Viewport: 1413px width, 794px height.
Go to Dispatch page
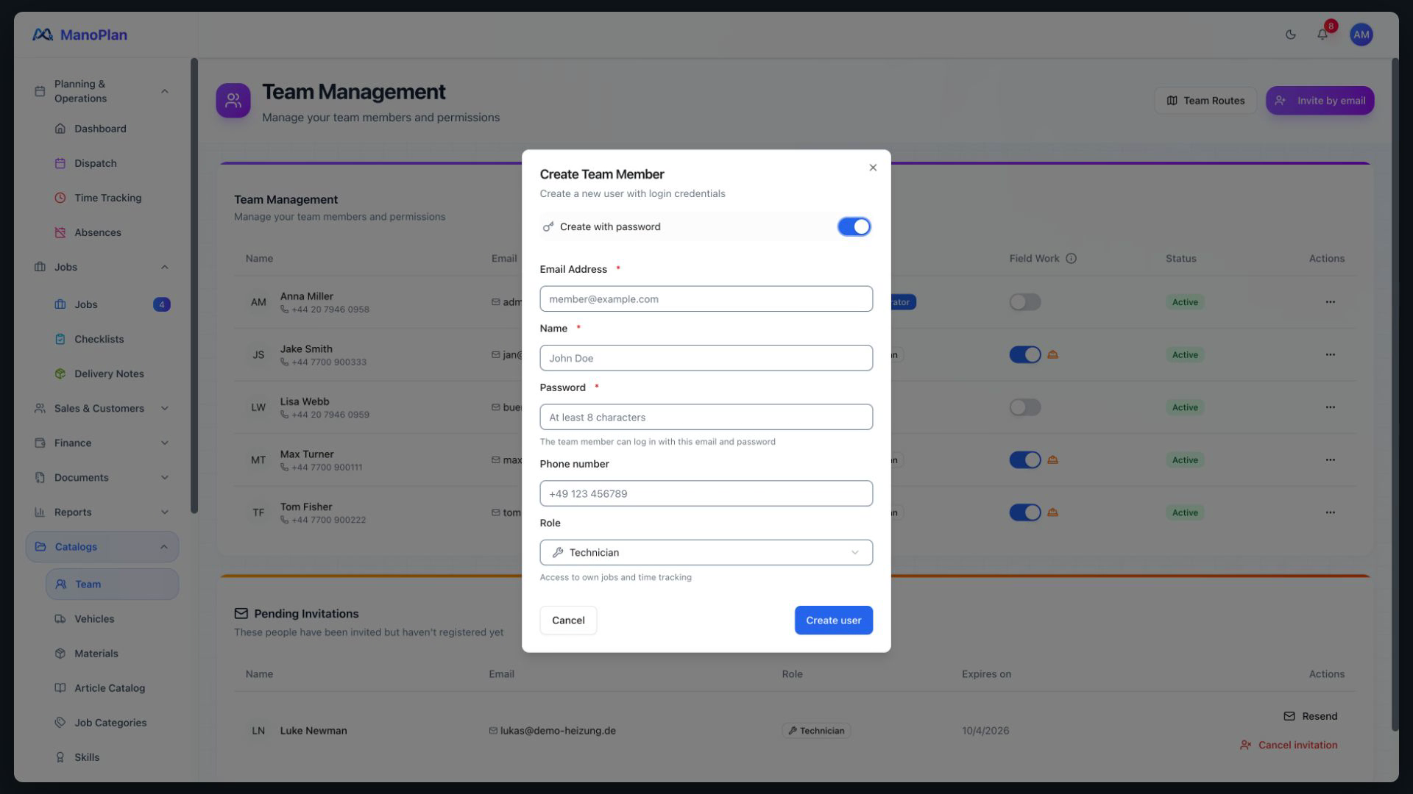point(112,163)
